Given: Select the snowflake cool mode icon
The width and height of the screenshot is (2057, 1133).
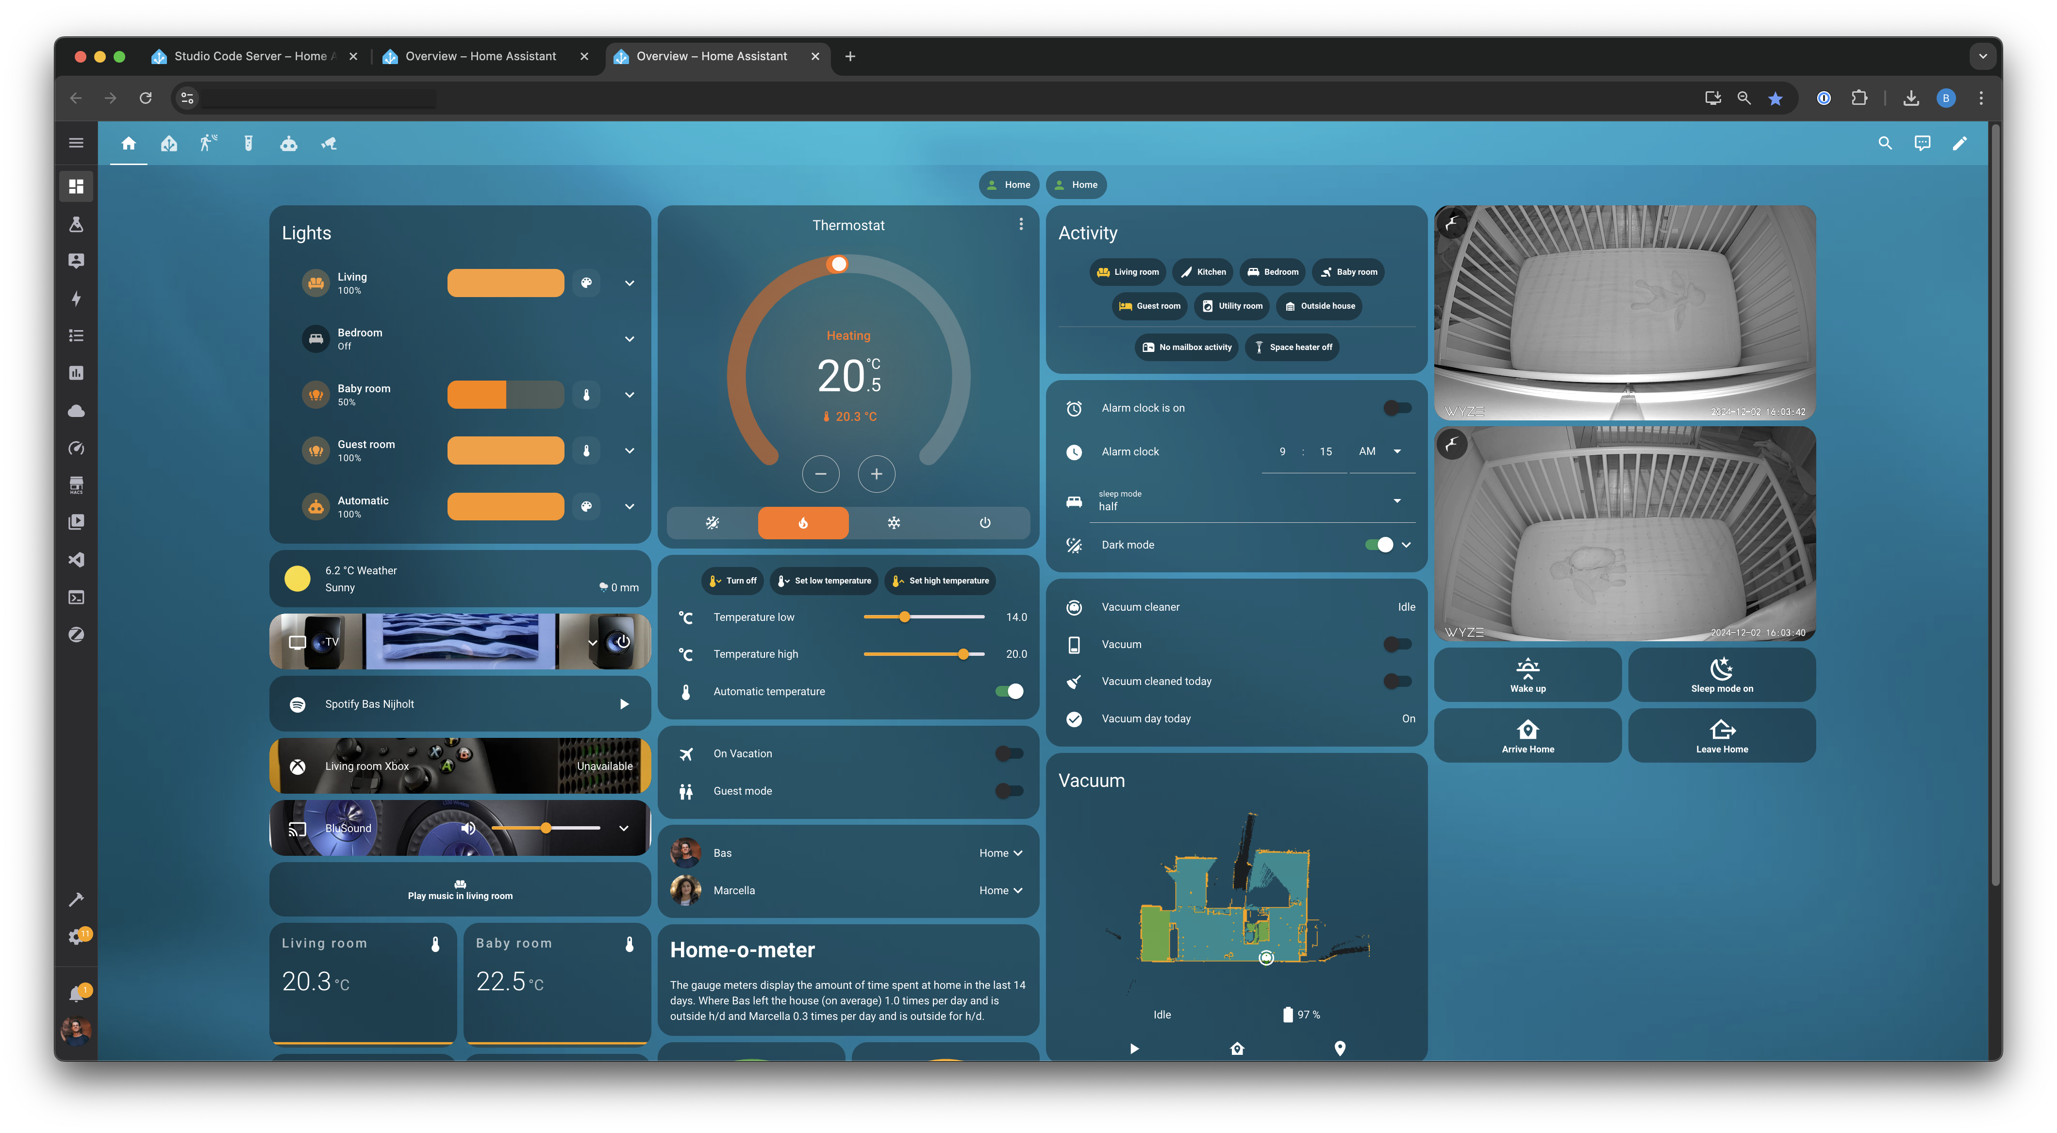Looking at the screenshot, I should coord(894,523).
